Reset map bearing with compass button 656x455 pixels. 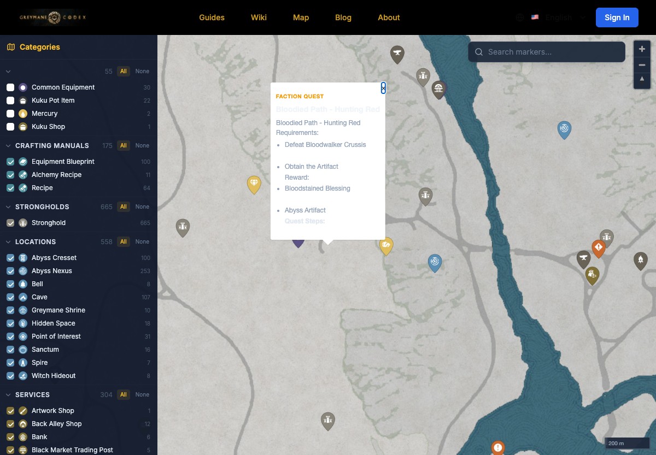point(642,80)
